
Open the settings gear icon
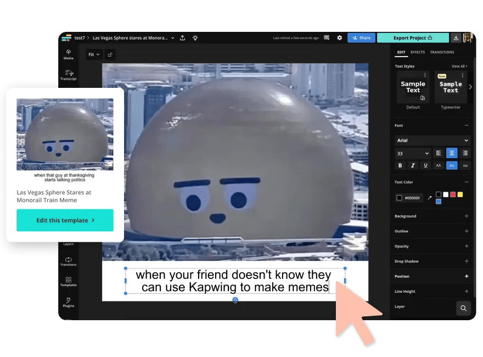click(x=339, y=37)
